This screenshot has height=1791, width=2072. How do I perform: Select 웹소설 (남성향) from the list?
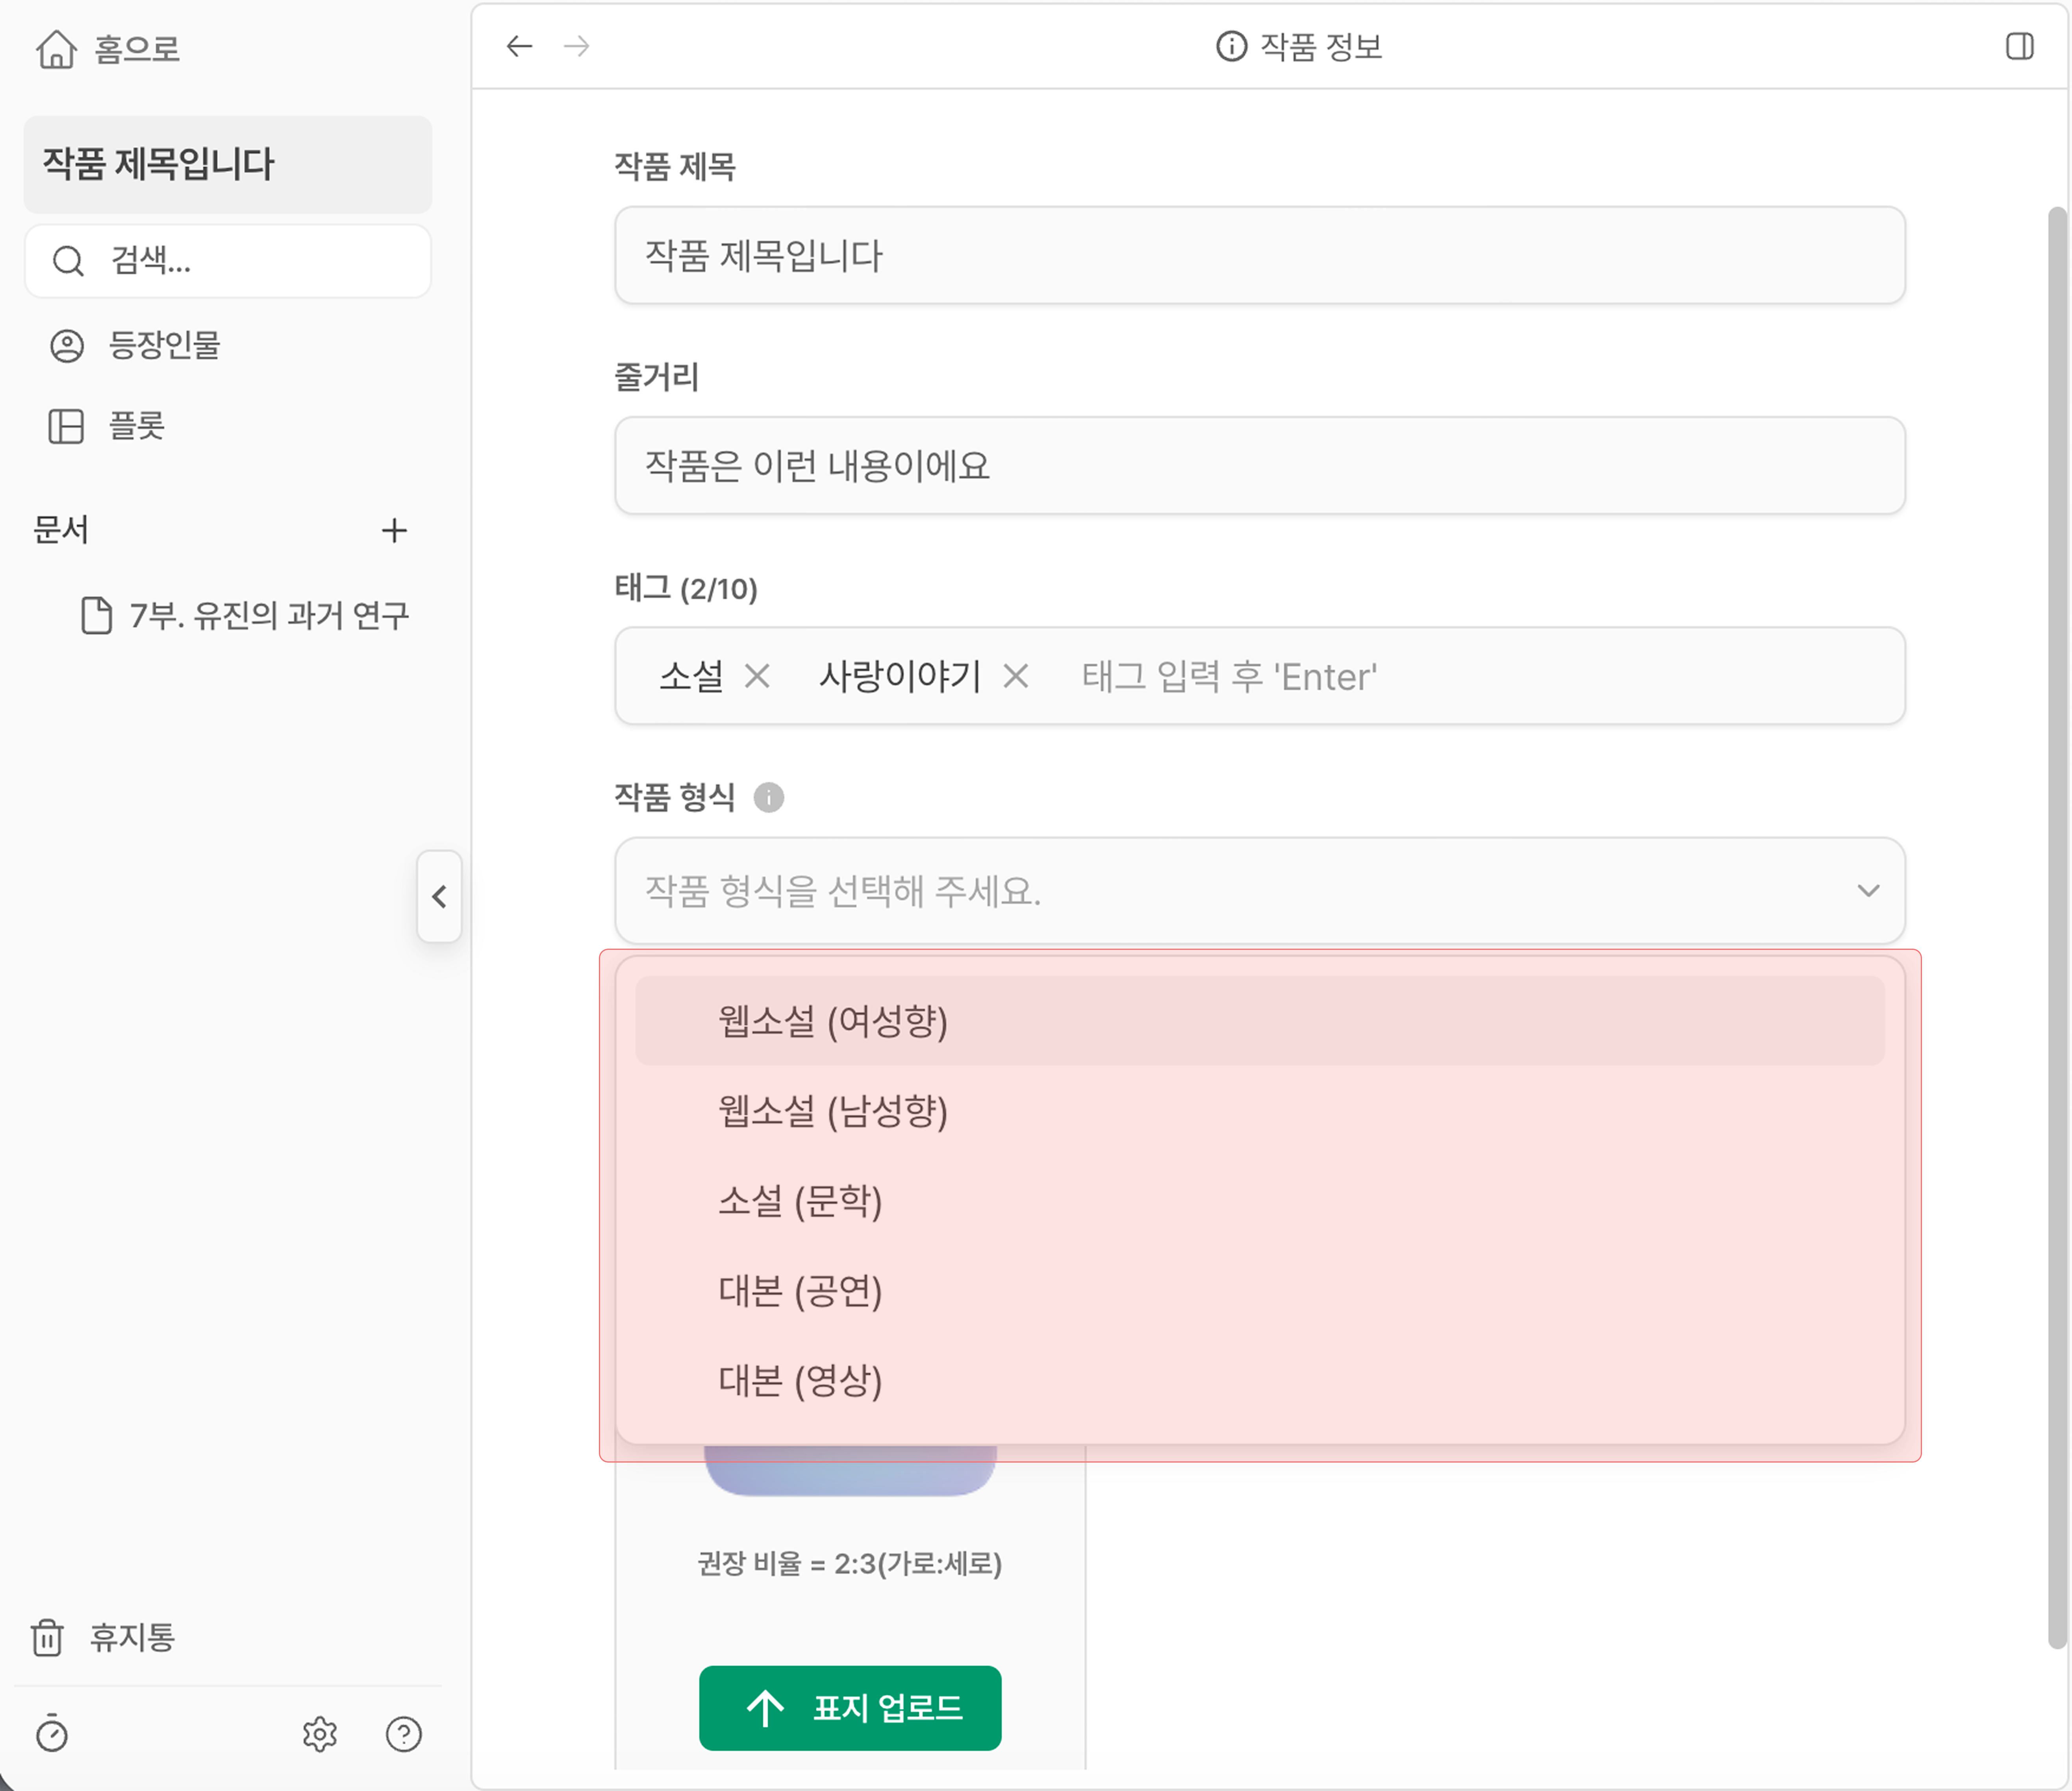pos(1260,1111)
